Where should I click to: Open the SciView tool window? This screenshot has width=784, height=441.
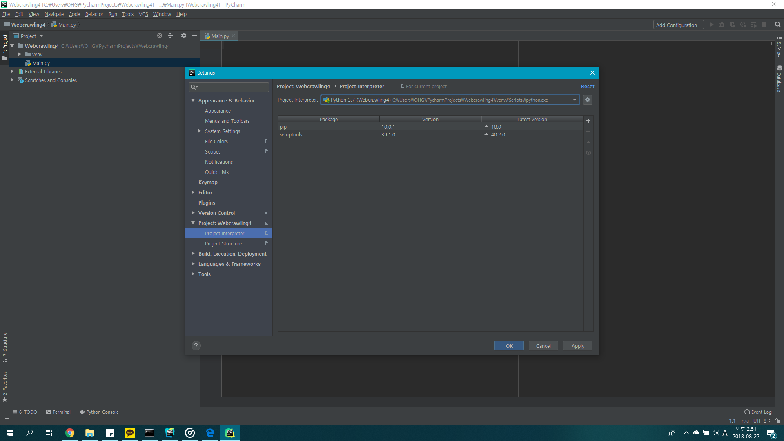779,46
